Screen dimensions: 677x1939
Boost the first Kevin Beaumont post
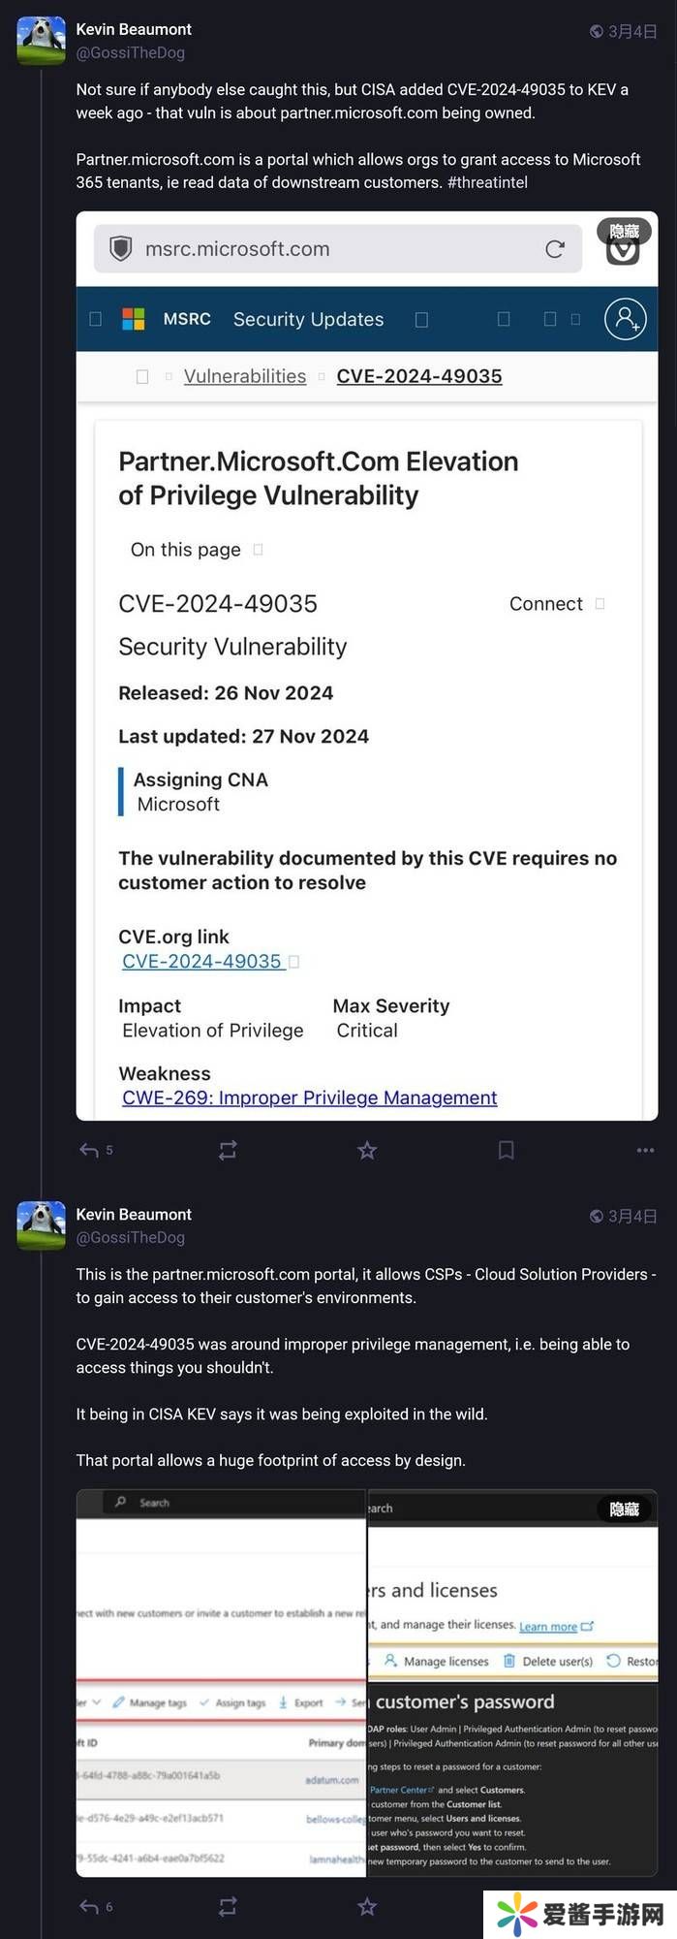(228, 1150)
